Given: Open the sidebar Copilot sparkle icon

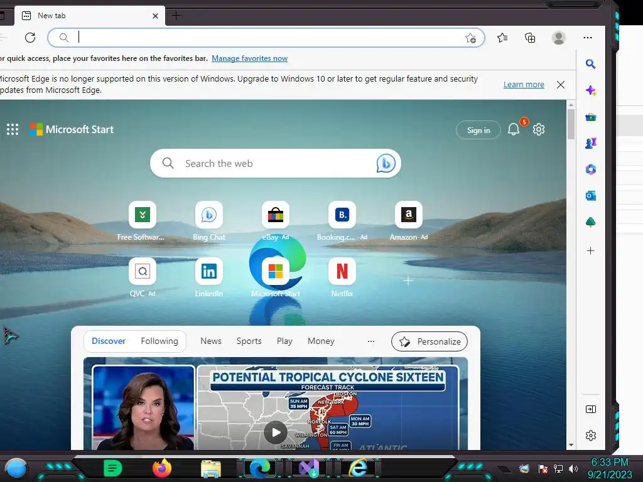Looking at the screenshot, I should 590,90.
